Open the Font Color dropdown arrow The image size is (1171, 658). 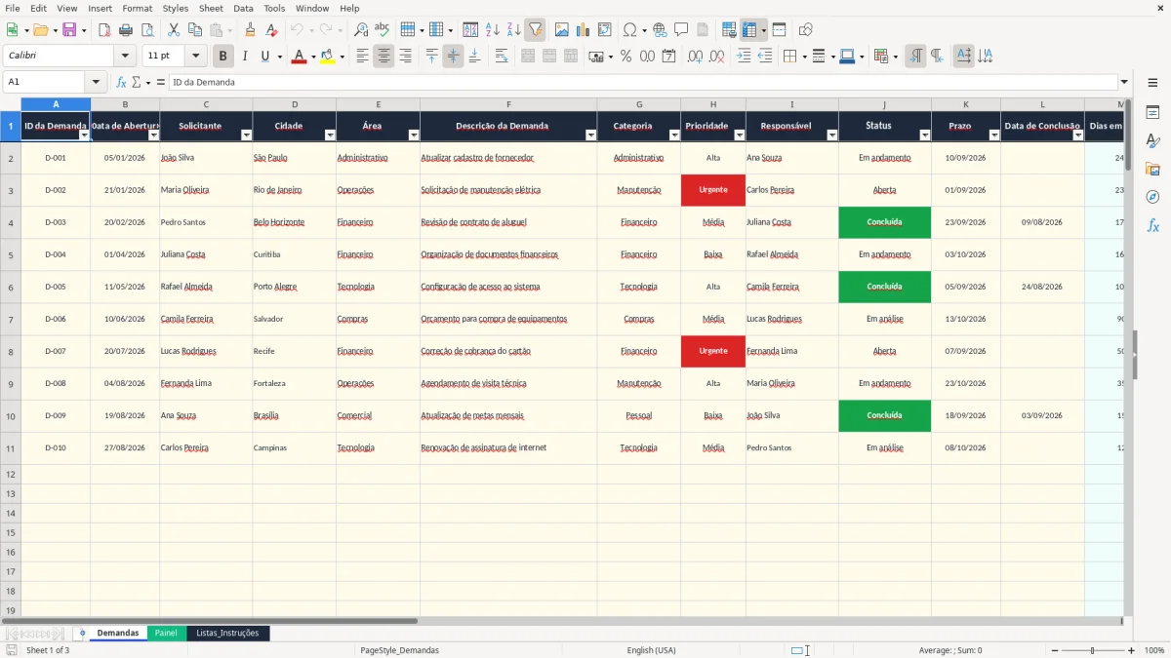coord(312,57)
